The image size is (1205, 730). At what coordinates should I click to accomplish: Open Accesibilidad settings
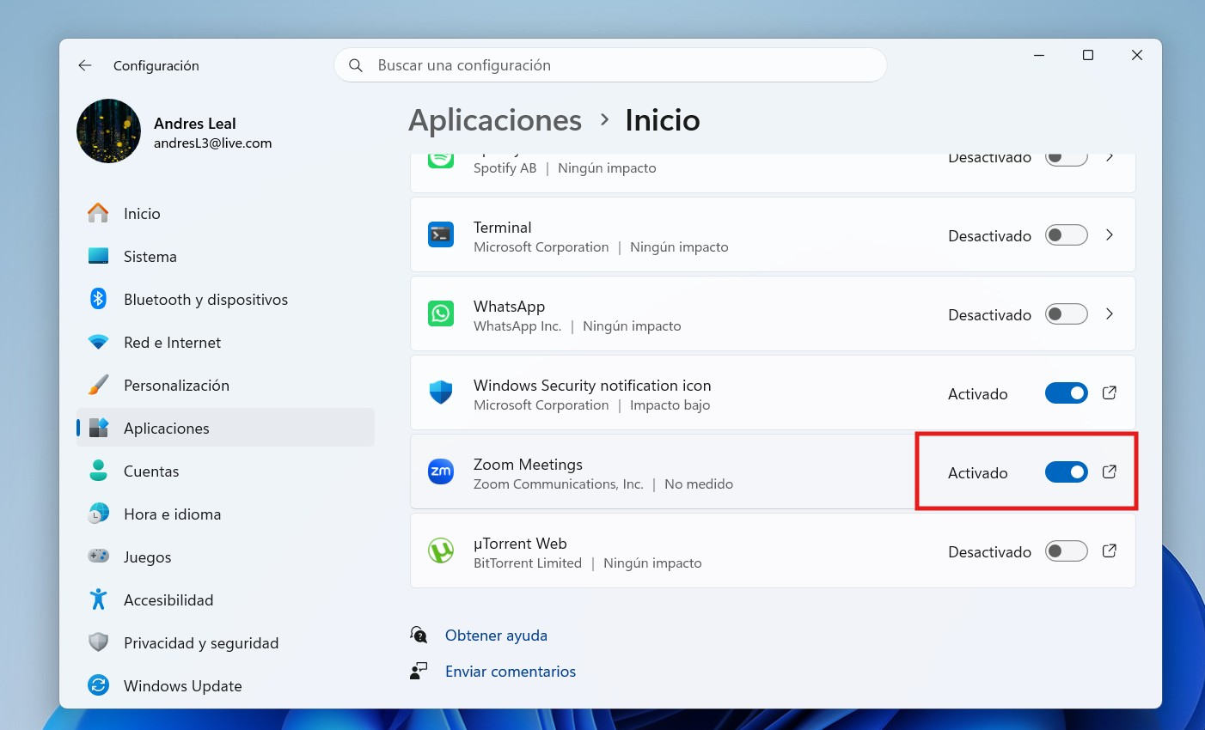click(x=168, y=599)
